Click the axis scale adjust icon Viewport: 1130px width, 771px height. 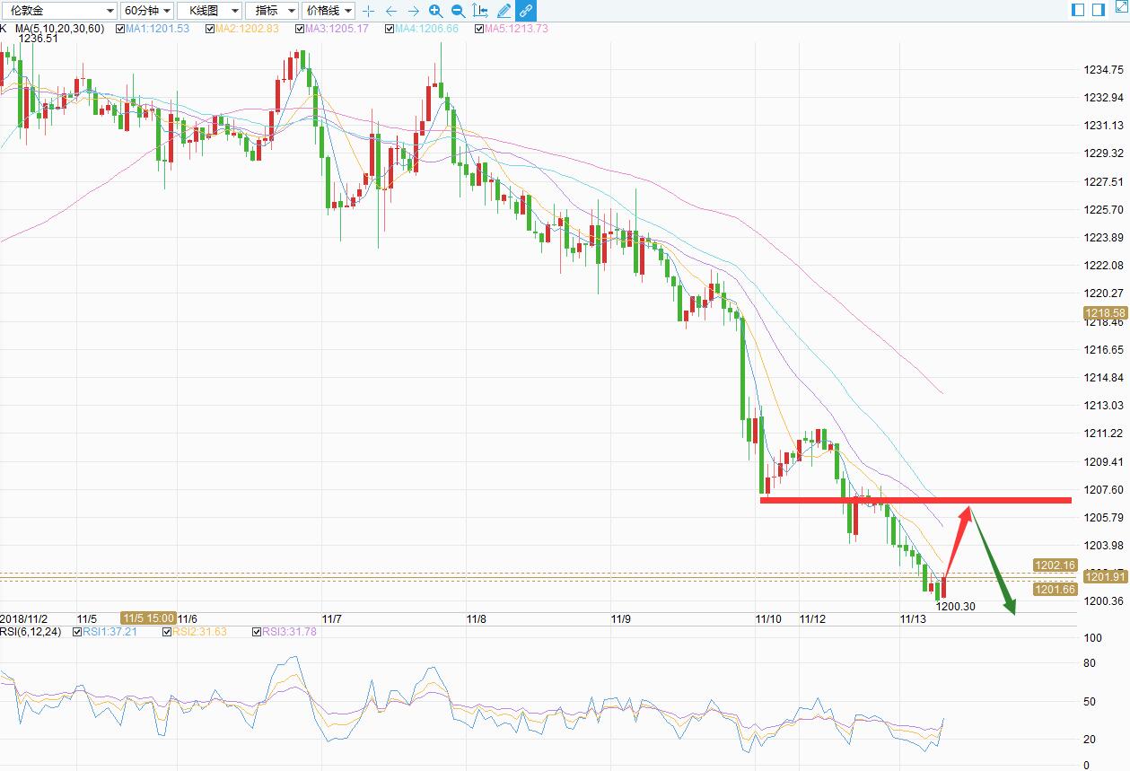481,11
